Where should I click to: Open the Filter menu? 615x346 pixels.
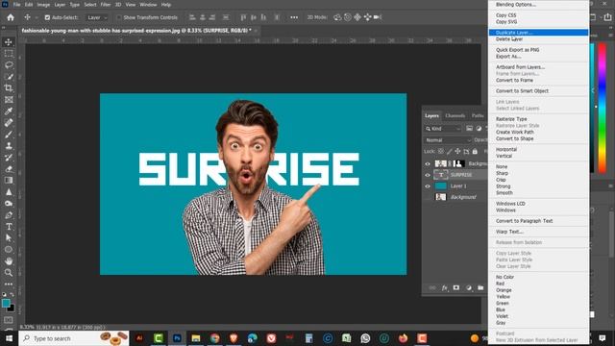106,5
